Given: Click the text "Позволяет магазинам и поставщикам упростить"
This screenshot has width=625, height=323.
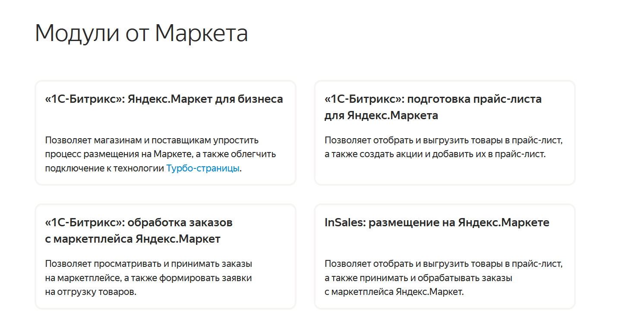Looking at the screenshot, I should [152, 140].
